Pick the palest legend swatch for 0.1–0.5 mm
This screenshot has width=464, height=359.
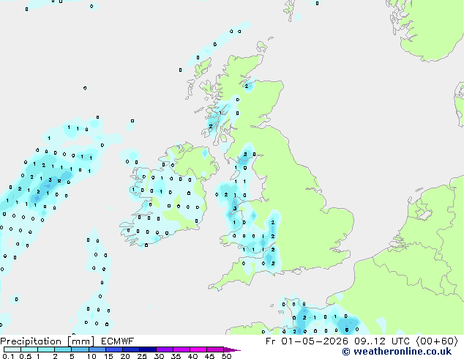coord(12,349)
